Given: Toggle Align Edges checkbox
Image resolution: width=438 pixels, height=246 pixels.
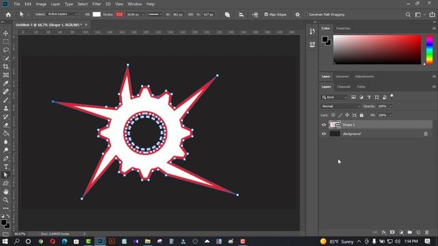Looking at the screenshot, I should point(266,14).
